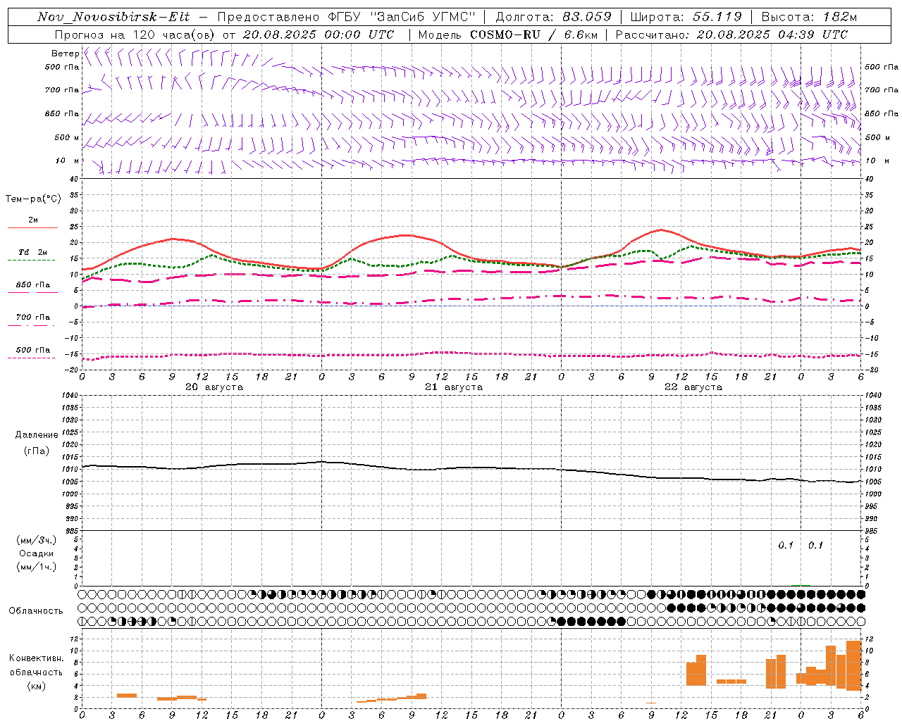This screenshot has width=902, height=721.
Task: Click the (мм/3ч.) precipitation unit label
Action: (37, 541)
